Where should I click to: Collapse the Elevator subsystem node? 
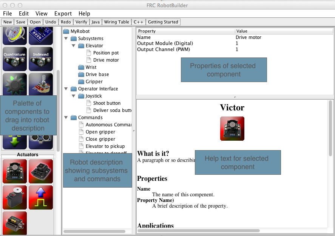(x=73, y=45)
